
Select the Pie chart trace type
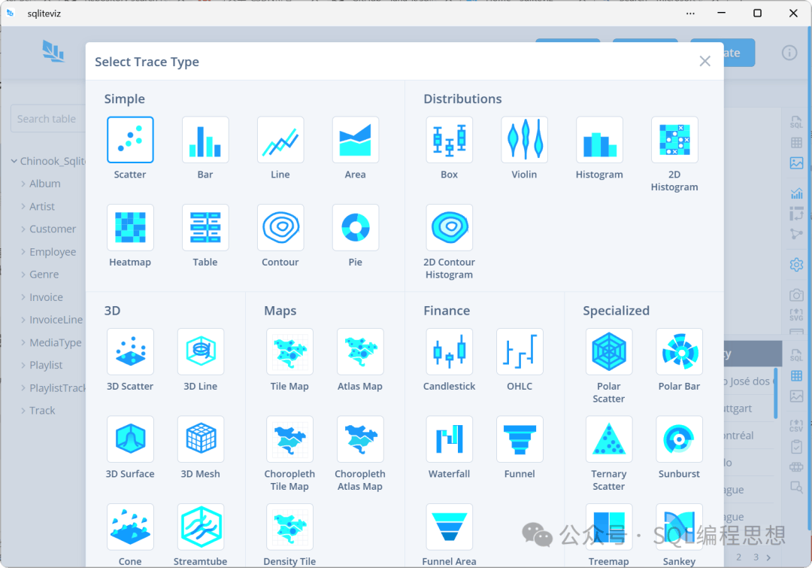pyautogui.click(x=356, y=228)
